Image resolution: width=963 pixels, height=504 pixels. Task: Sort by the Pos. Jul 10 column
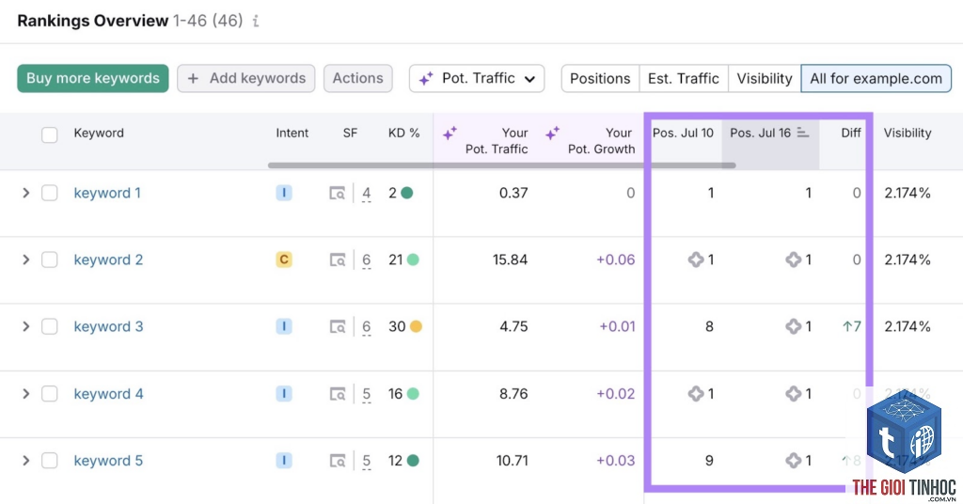click(x=683, y=133)
